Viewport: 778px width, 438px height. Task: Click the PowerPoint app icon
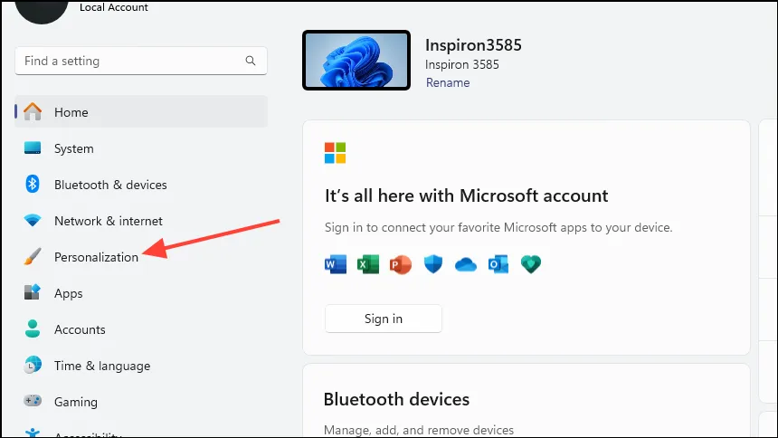point(400,264)
